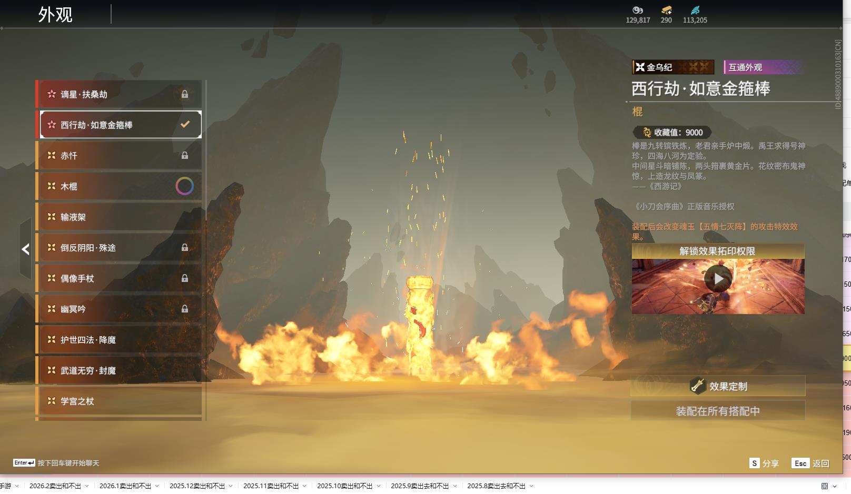Open 效果定制 effect customization

[x=718, y=386]
